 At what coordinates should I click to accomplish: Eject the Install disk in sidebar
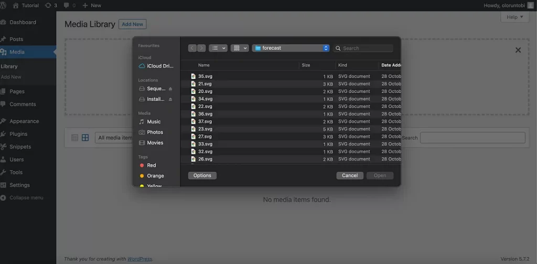[x=170, y=99]
